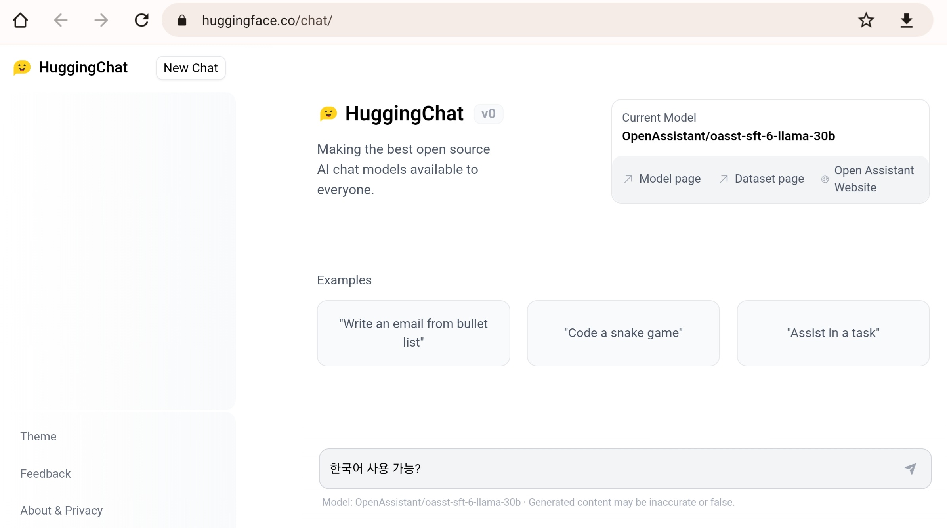947x528 pixels.
Task: Open About & Privacy in the sidebar
Action: 61,510
